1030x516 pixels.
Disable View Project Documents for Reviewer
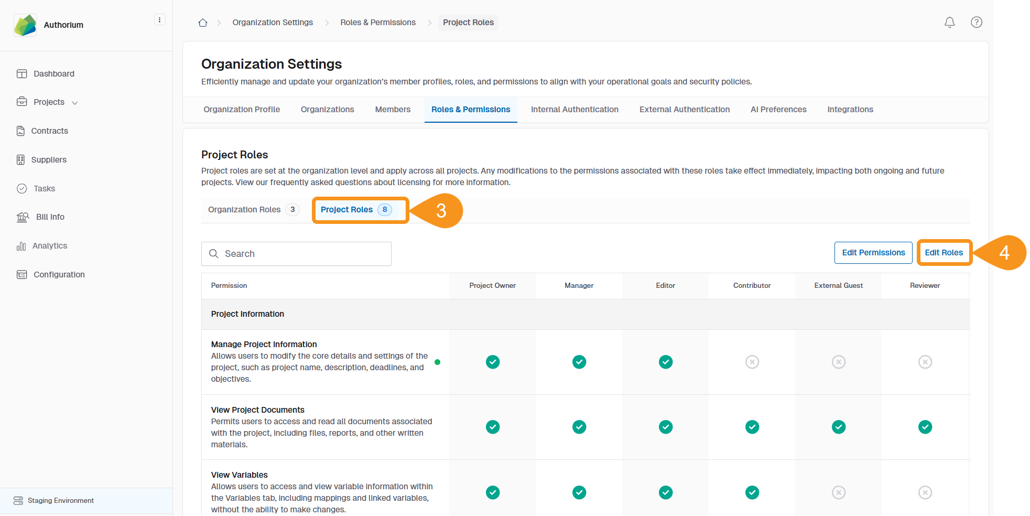coord(925,427)
